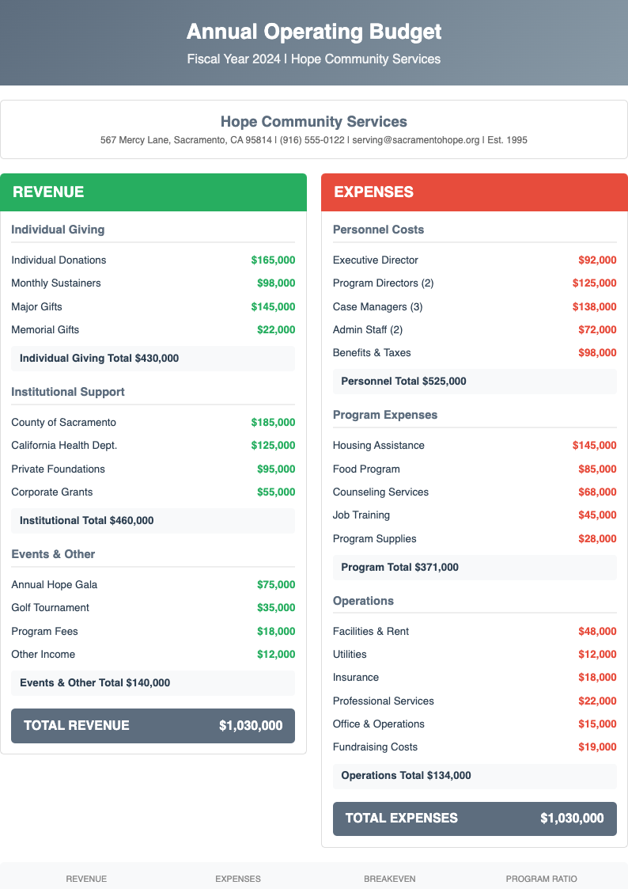Click the Events & Other subheading
Viewport: 628px width, 889px height.
coord(53,554)
